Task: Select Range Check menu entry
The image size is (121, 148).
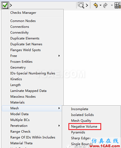Action: [x=20, y=132]
